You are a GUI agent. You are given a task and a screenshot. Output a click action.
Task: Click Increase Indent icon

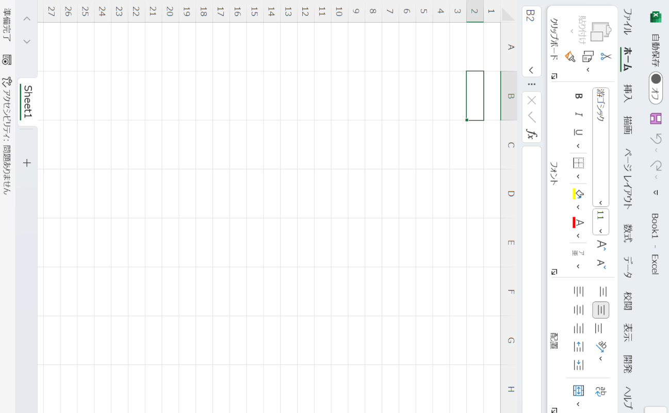tap(578, 366)
